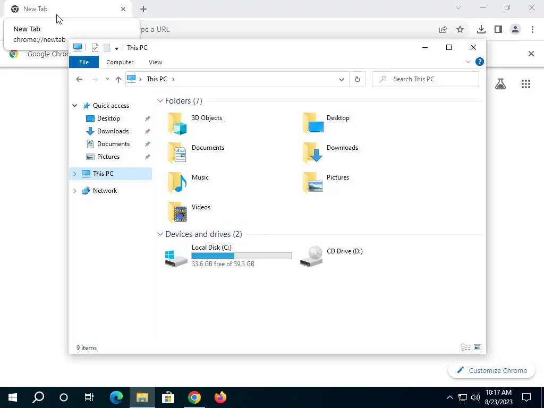The image size is (544, 408).
Task: Expand the ribbon chevron
Action: tap(467, 62)
